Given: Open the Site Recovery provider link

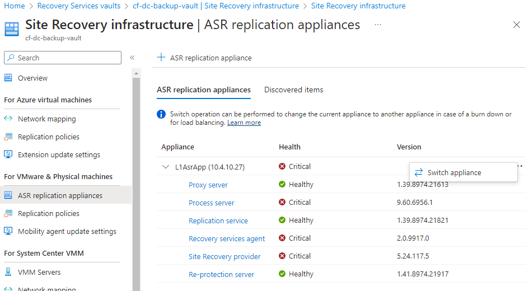Looking at the screenshot, I should point(224,256).
